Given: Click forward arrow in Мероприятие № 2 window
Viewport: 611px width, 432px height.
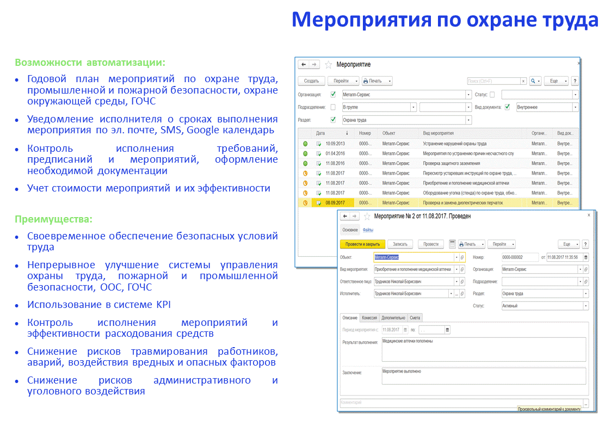Looking at the screenshot, I should (354, 216).
